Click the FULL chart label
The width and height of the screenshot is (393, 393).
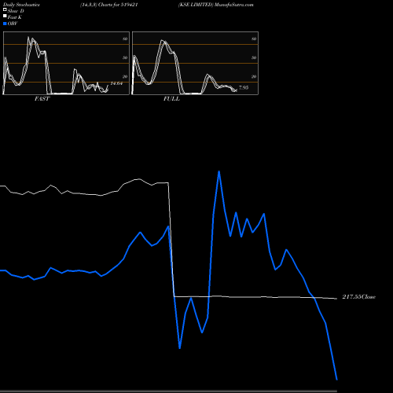(x=171, y=99)
